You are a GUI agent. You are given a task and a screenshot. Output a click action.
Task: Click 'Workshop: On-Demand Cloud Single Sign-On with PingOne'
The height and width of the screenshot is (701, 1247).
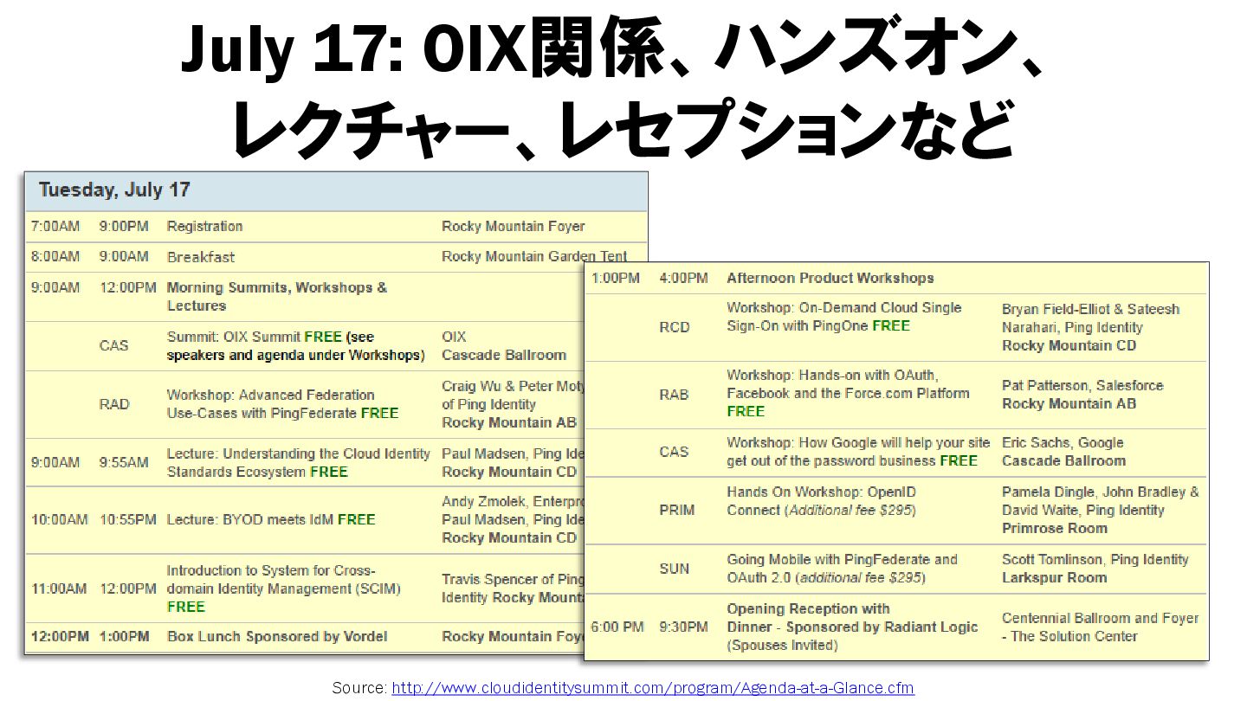844,317
